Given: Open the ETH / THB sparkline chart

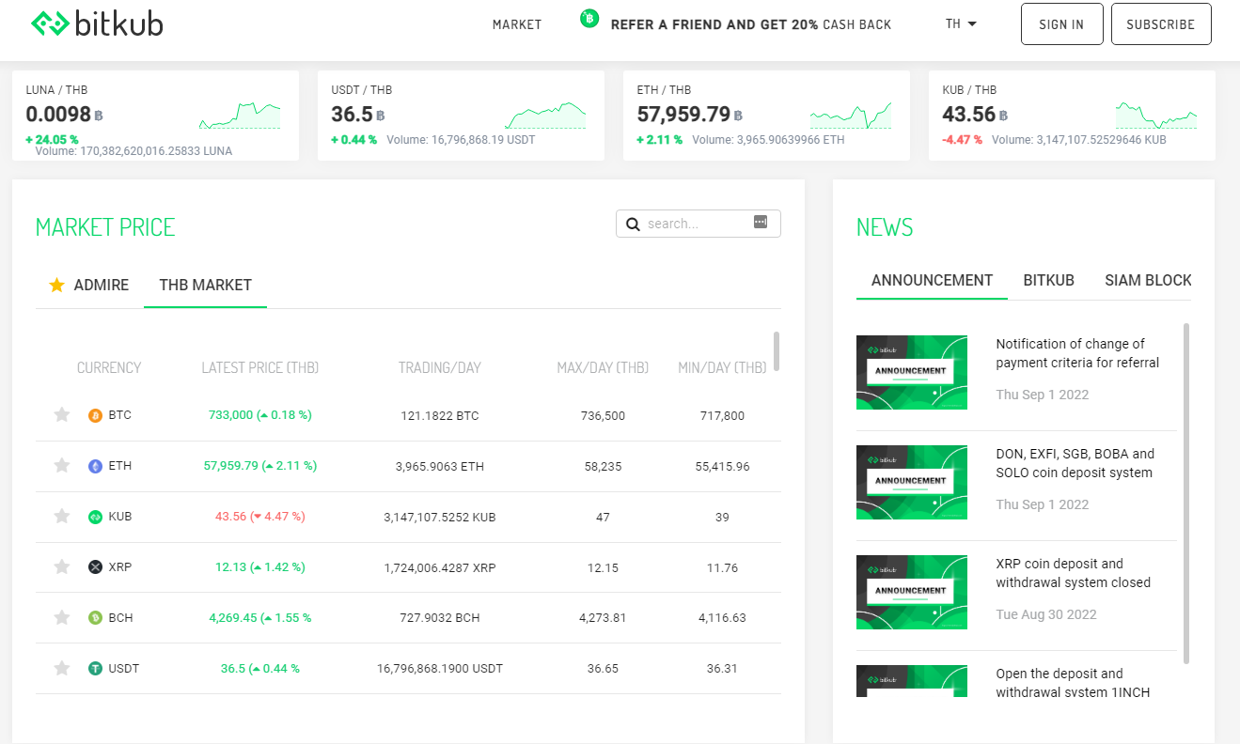Looking at the screenshot, I should (x=851, y=116).
